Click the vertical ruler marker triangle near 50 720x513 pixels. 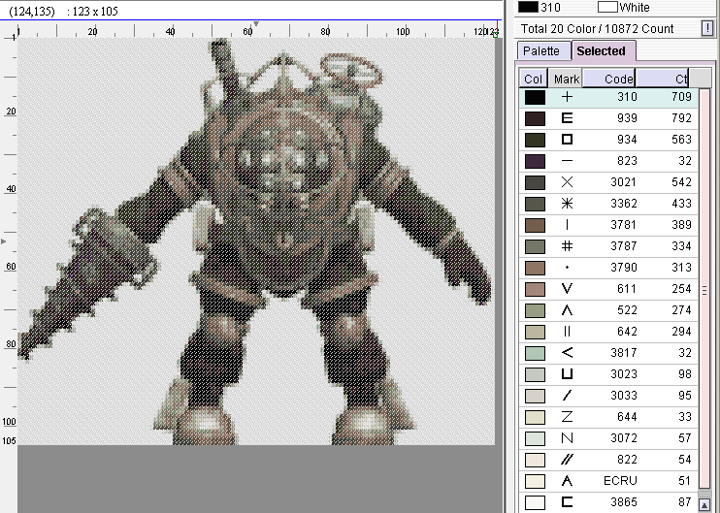click(4, 241)
